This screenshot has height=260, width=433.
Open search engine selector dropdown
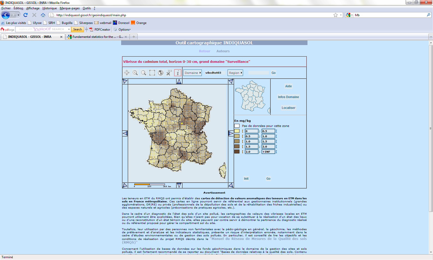click(349, 15)
